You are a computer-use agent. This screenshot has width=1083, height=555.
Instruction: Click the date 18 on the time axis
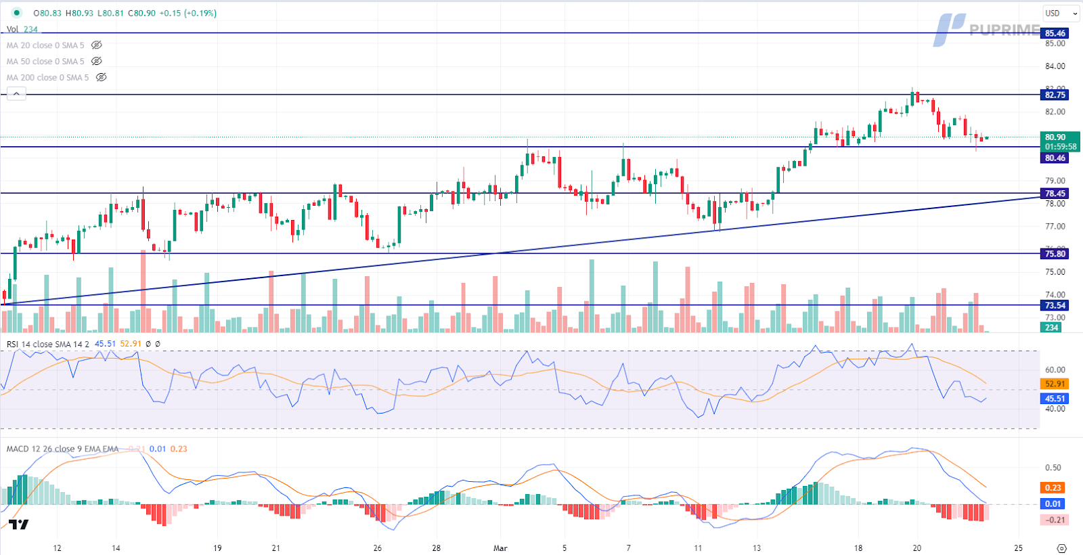[x=858, y=548]
